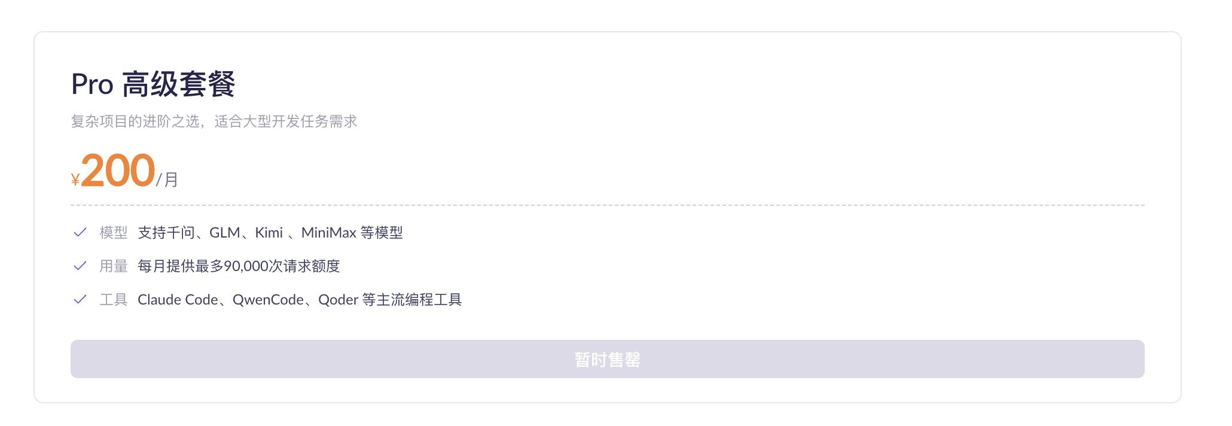Click the 90,000次请求额度 quota text

coord(281,266)
